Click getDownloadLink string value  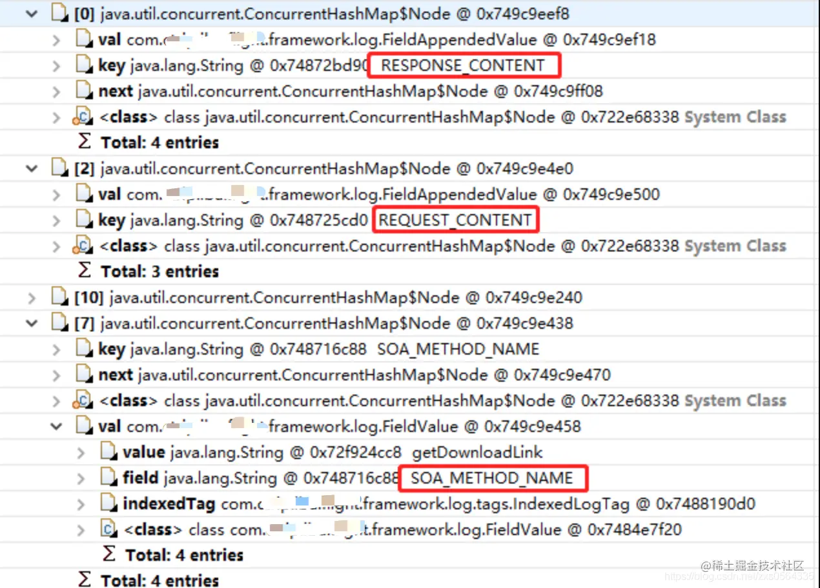coord(477,453)
